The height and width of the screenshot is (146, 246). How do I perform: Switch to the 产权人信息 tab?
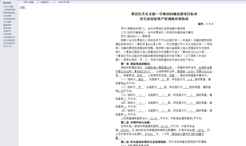(29, 2)
